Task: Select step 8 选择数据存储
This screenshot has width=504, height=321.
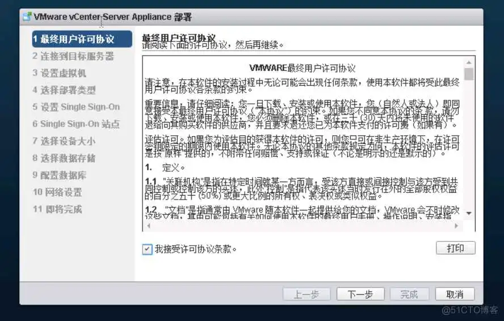Action: (64, 158)
